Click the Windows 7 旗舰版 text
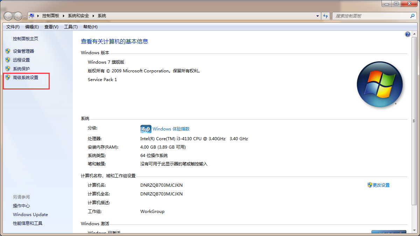 (x=106, y=62)
